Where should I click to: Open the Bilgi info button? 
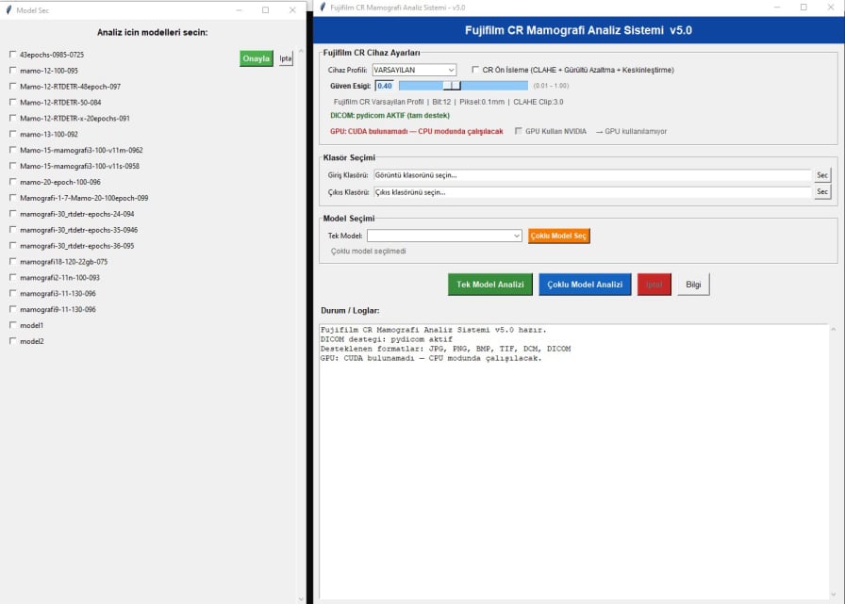pyautogui.click(x=693, y=285)
